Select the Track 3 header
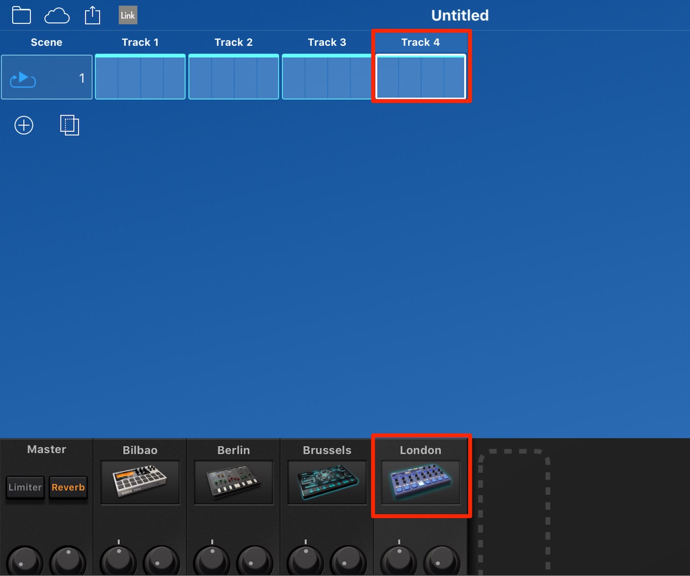 point(327,42)
